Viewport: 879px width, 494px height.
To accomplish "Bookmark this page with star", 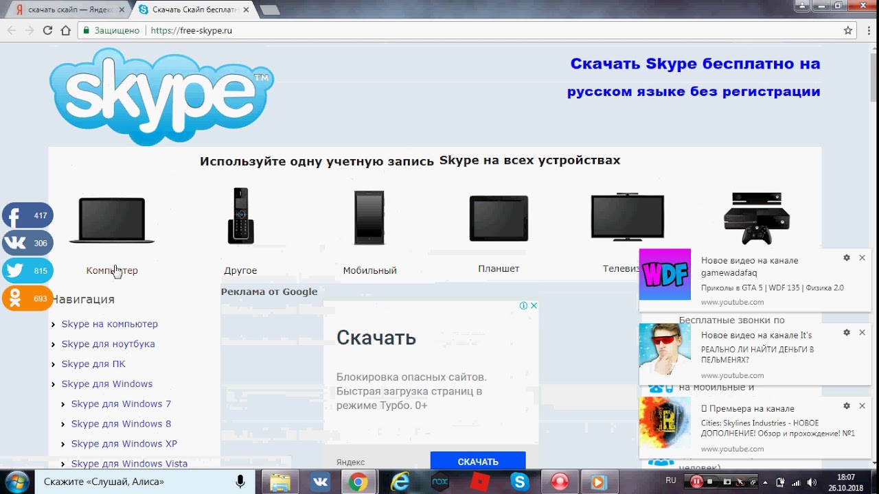I will pos(848,30).
